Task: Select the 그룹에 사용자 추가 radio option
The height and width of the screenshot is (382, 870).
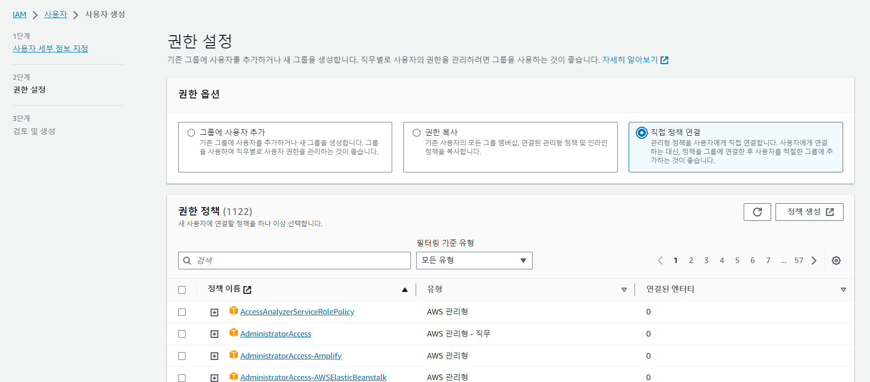Action: pos(191,133)
